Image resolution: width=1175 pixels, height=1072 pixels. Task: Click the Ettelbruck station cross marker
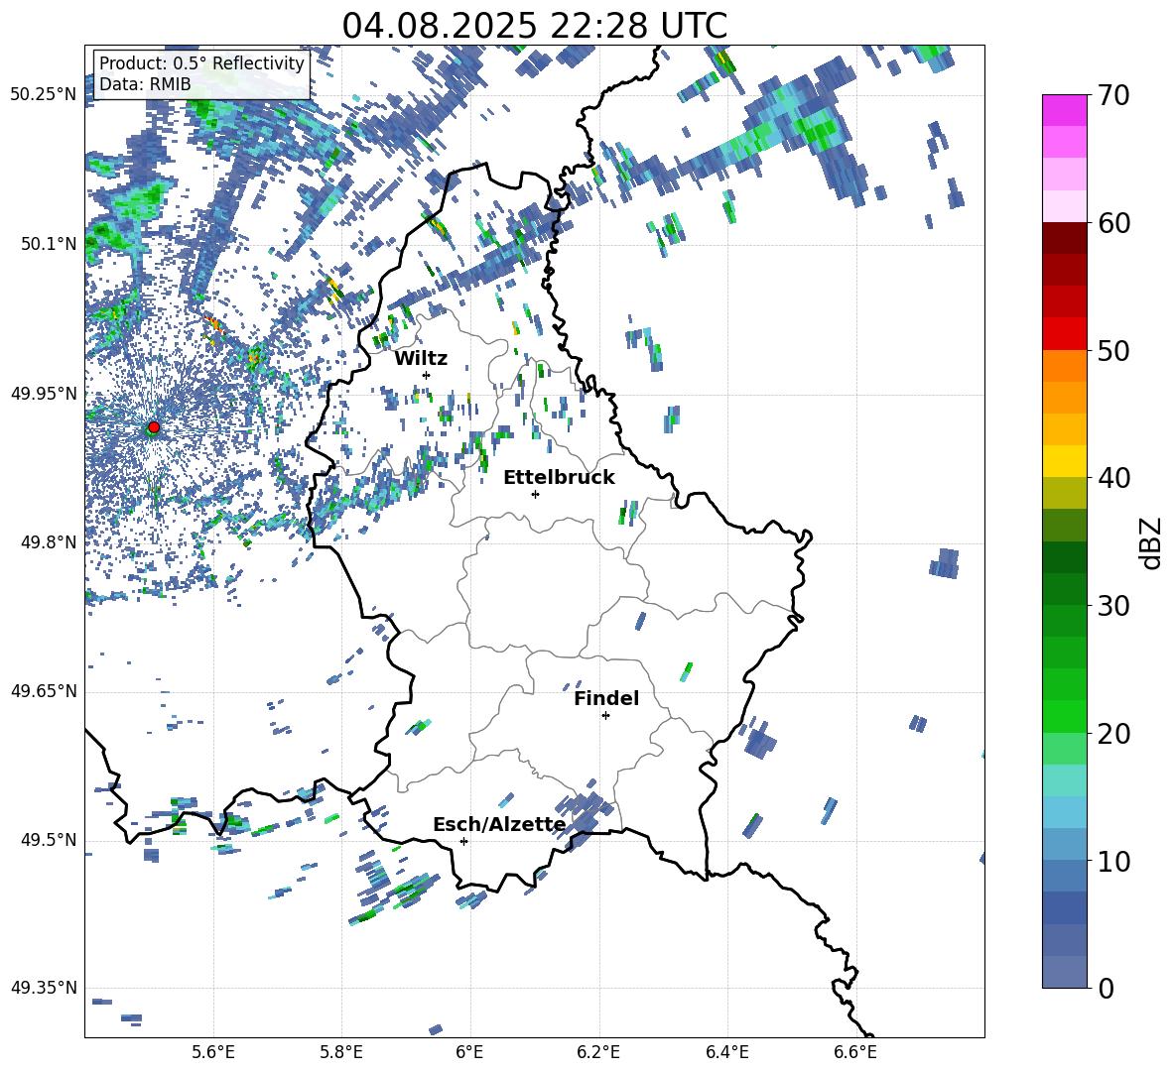pyautogui.click(x=535, y=494)
